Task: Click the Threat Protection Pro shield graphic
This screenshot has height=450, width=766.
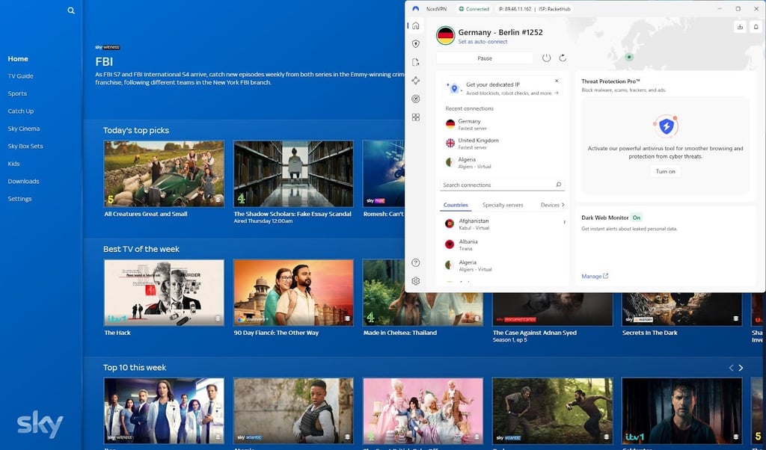Action: pos(666,126)
